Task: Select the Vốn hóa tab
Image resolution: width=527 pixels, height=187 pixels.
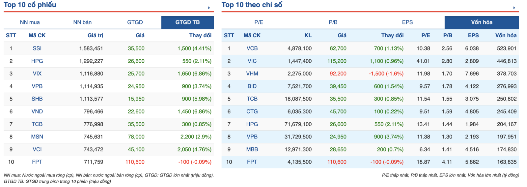Action: [482, 22]
